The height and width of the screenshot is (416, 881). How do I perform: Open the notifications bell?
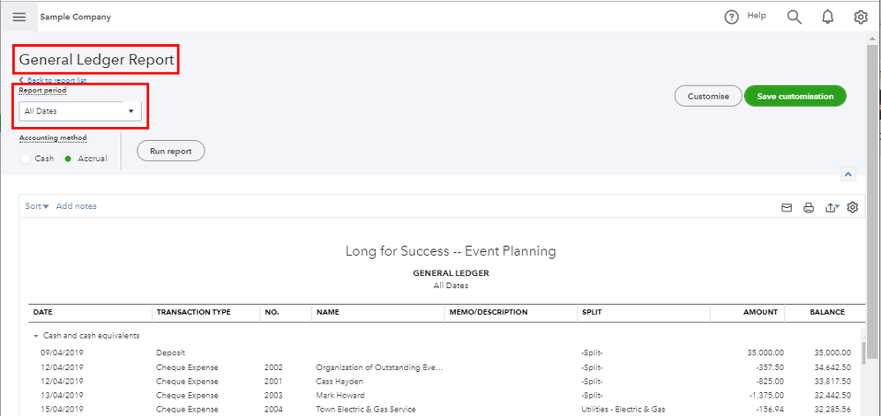point(827,17)
